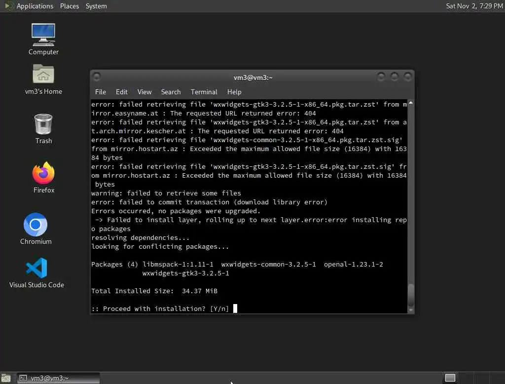Click the show desktop icon in bottom panel
505x384 pixels.
point(6,378)
